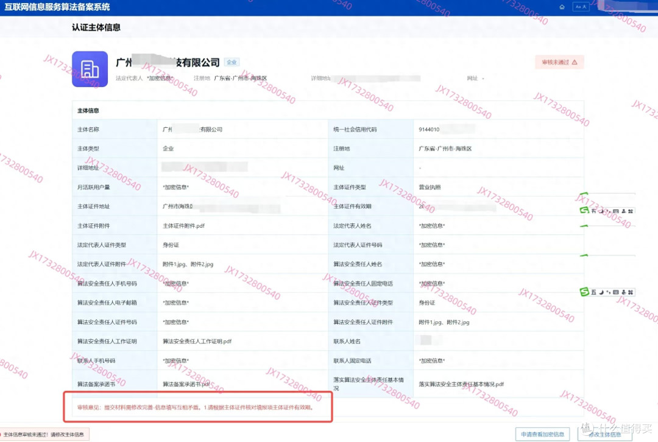
Task: Select the 详细地址 label in table
Action: coord(88,168)
